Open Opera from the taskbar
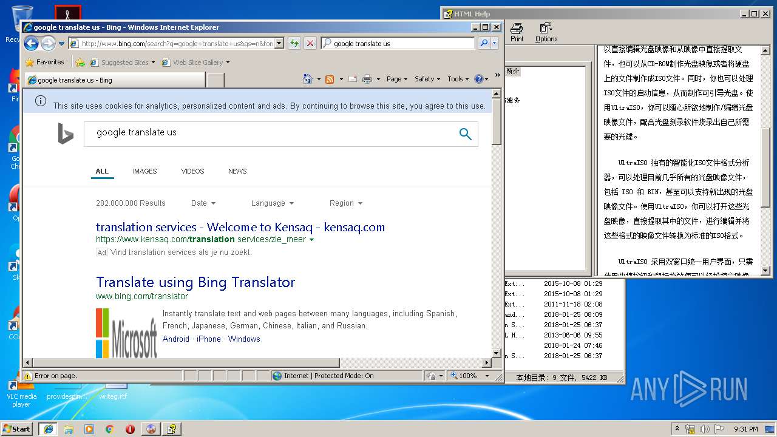 130,429
